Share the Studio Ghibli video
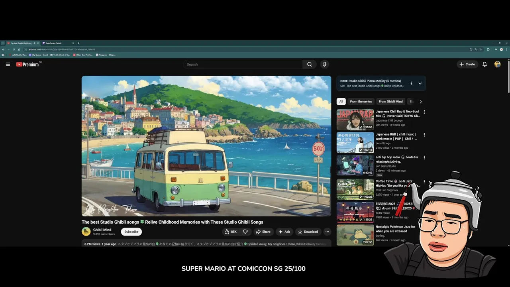Image resolution: width=510 pixels, height=287 pixels. [x=263, y=232]
